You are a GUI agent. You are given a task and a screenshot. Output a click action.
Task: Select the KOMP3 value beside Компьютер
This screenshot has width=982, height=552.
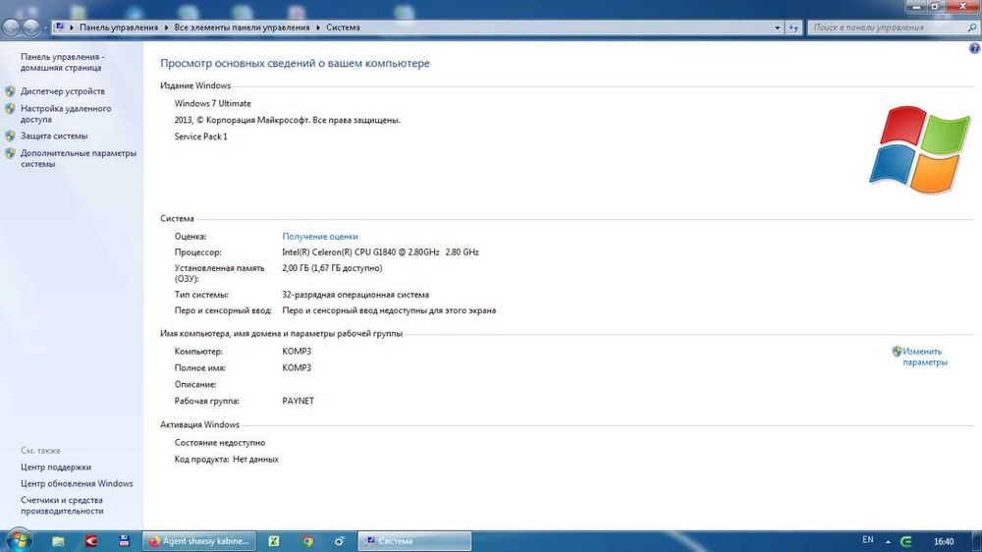297,352
